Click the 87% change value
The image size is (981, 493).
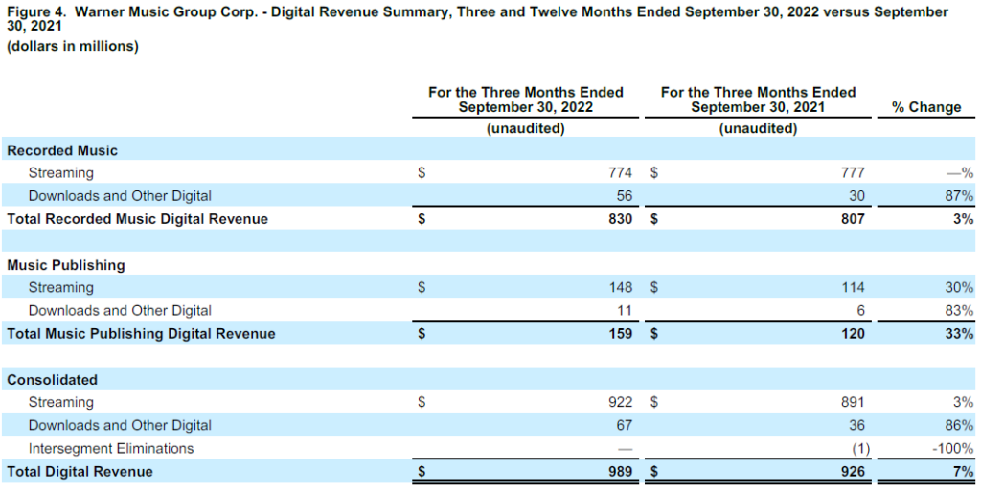pyautogui.click(x=961, y=196)
